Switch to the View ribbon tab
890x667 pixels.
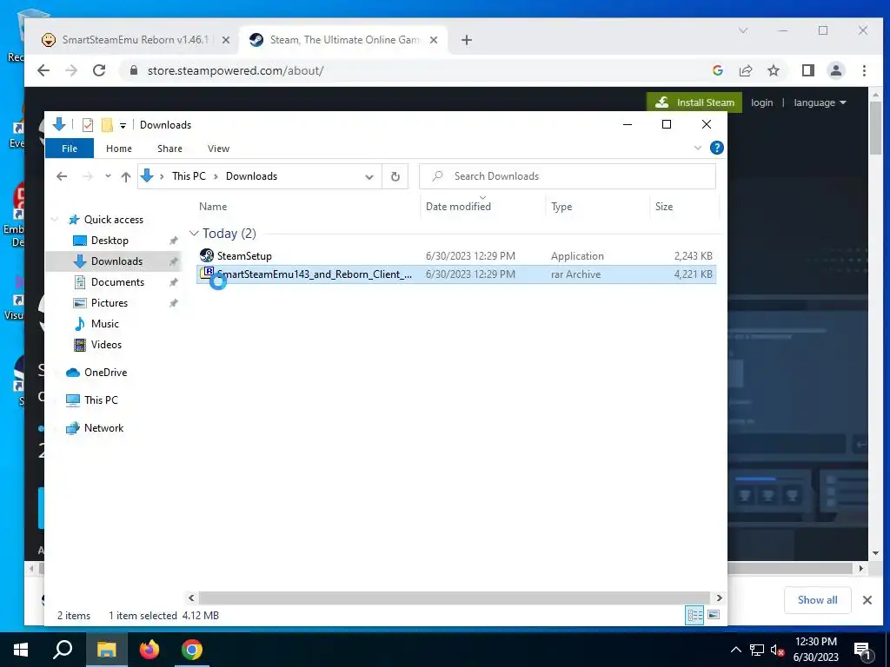click(218, 149)
